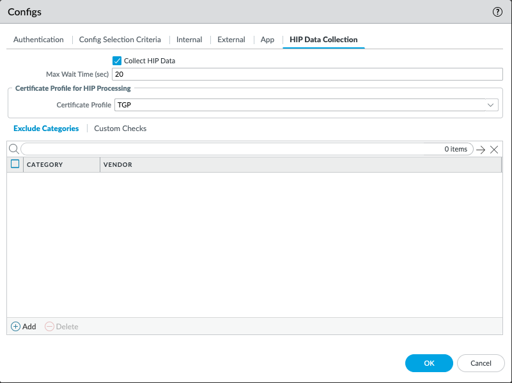This screenshot has height=383, width=512.
Task: Switch to the Custom Checks subtab
Action: [x=120, y=128]
